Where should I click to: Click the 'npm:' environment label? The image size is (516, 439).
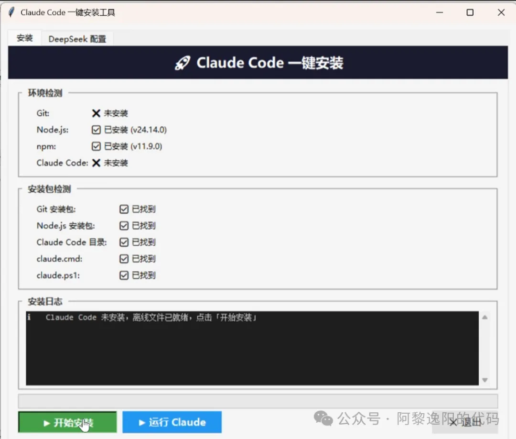(46, 146)
